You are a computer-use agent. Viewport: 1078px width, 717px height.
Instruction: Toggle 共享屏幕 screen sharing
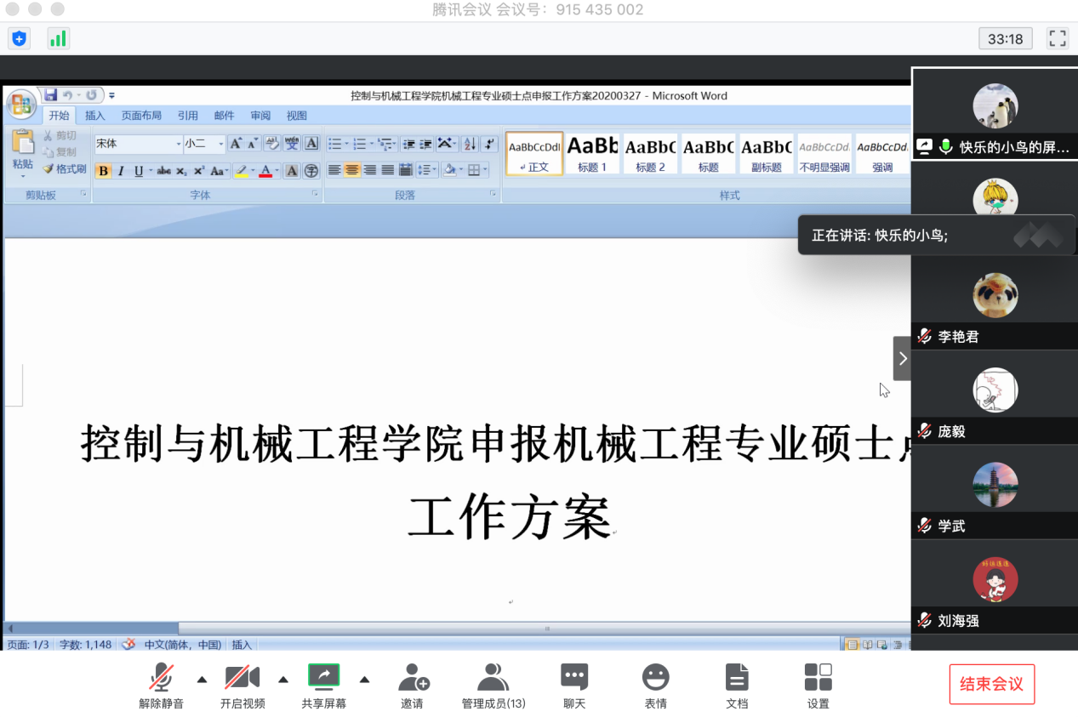323,686
